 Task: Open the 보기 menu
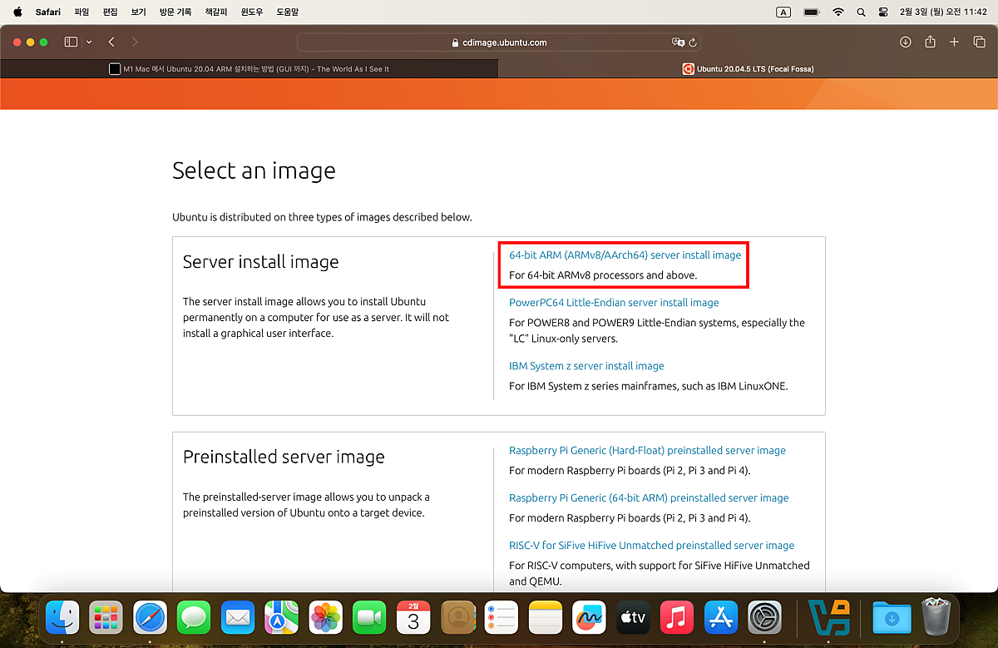pyautogui.click(x=138, y=12)
